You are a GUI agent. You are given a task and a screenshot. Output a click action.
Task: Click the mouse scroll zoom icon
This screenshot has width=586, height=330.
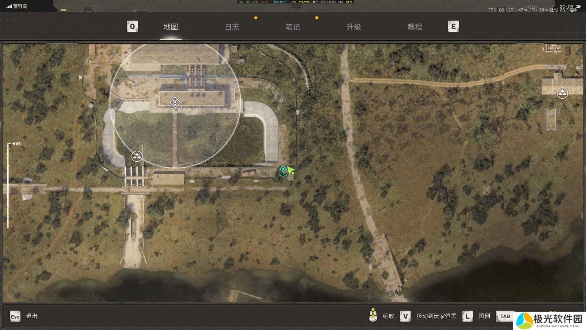(x=373, y=315)
